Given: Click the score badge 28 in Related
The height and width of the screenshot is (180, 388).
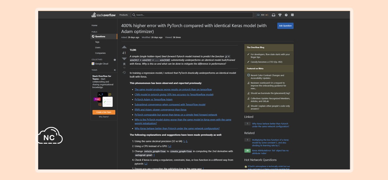Looking at the screenshot, I should [x=247, y=151].
